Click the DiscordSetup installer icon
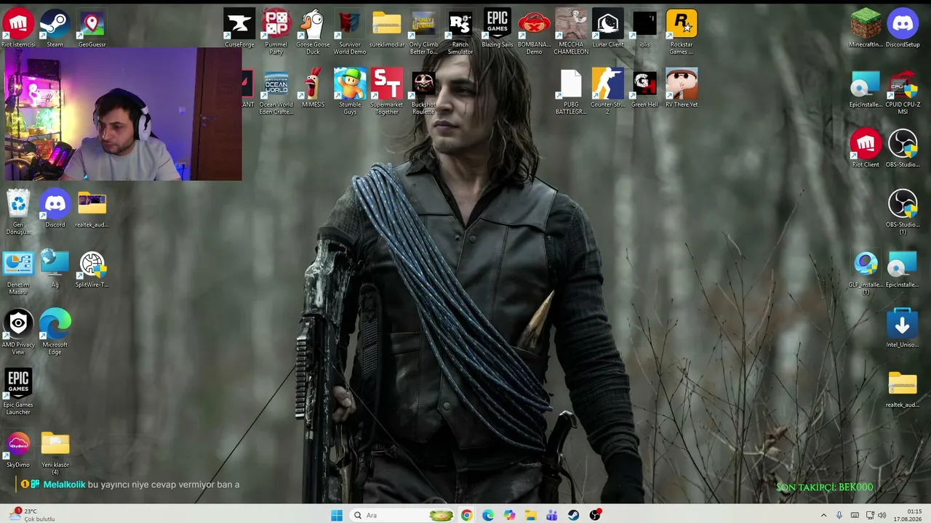 pyautogui.click(x=903, y=28)
